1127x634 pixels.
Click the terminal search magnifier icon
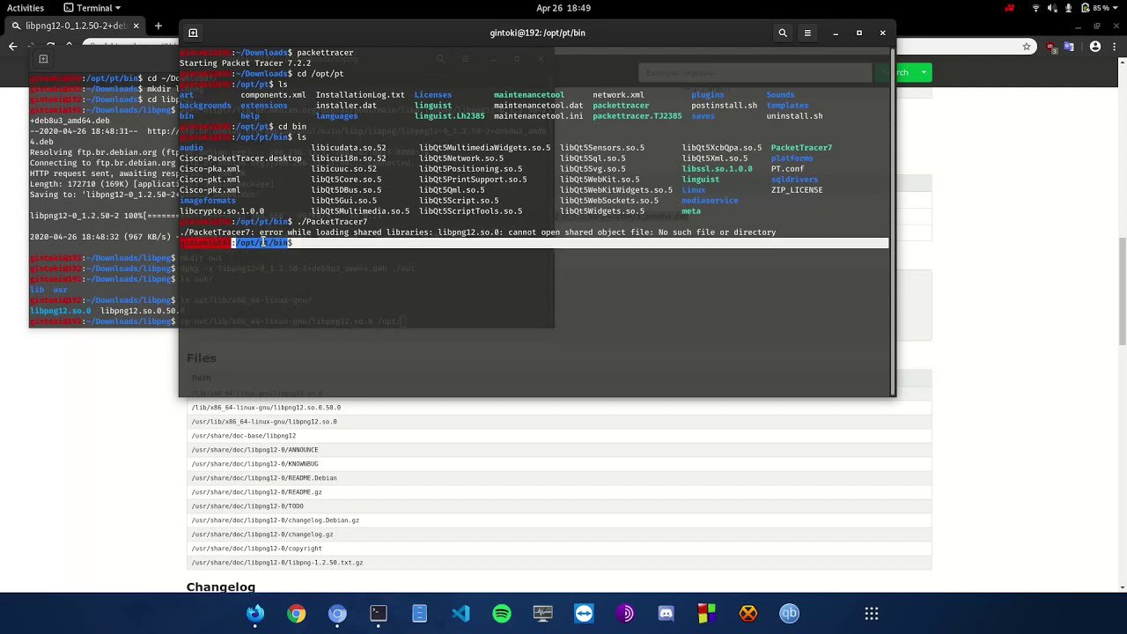(783, 33)
